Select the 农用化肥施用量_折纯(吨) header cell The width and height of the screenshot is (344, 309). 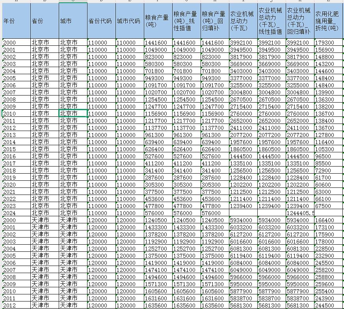tap(328, 21)
